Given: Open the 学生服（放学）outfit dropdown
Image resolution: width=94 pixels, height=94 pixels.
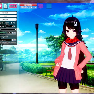Looking at the screenshot, I should coord(28,7).
